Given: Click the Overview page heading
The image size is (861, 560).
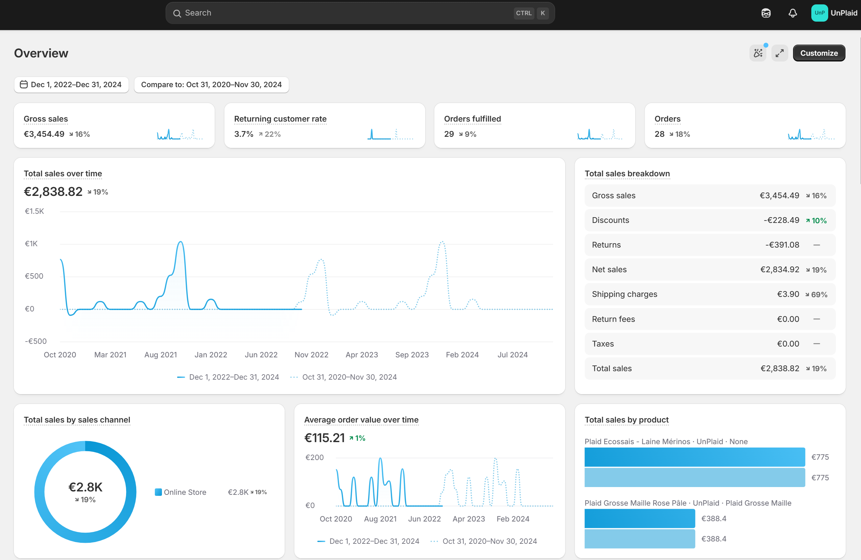Looking at the screenshot, I should [x=41, y=53].
